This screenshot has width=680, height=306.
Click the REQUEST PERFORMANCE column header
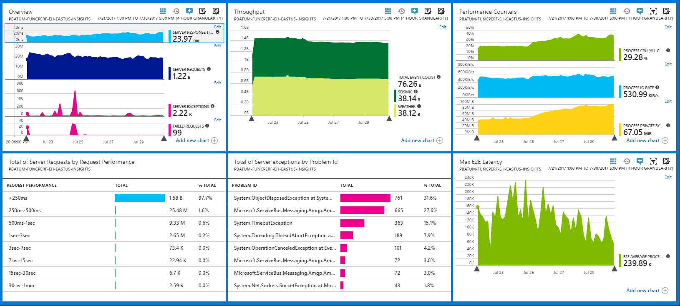[x=32, y=186]
